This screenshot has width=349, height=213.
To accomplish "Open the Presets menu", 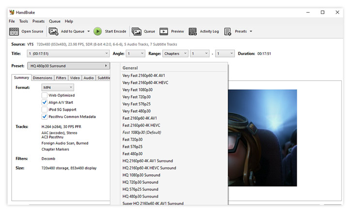I will point(38,21).
